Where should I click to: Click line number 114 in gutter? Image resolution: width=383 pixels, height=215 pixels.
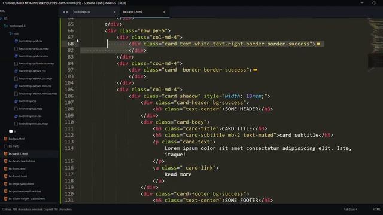[x=69, y=148]
